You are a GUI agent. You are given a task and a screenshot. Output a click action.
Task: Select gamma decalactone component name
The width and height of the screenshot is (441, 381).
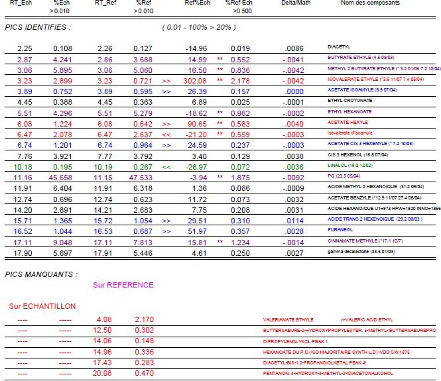(x=361, y=252)
